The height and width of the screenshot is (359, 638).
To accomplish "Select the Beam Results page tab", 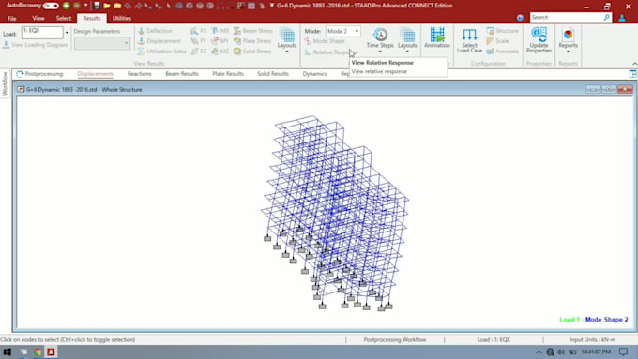I will point(182,74).
